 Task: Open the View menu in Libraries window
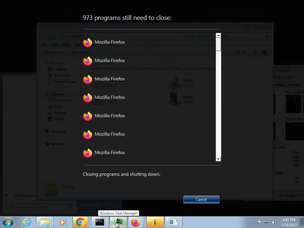[66, 45]
